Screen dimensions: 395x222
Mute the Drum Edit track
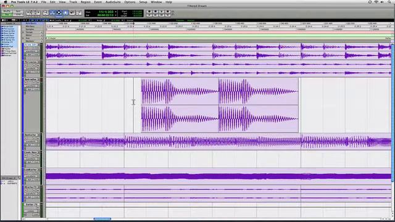(x=38, y=48)
